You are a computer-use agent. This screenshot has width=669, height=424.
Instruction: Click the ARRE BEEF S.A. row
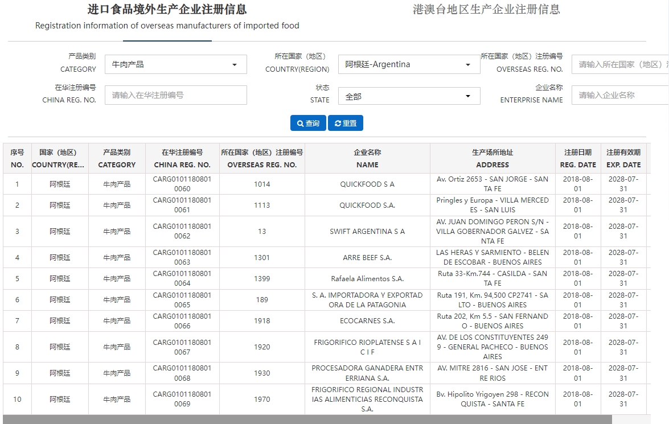coord(367,258)
